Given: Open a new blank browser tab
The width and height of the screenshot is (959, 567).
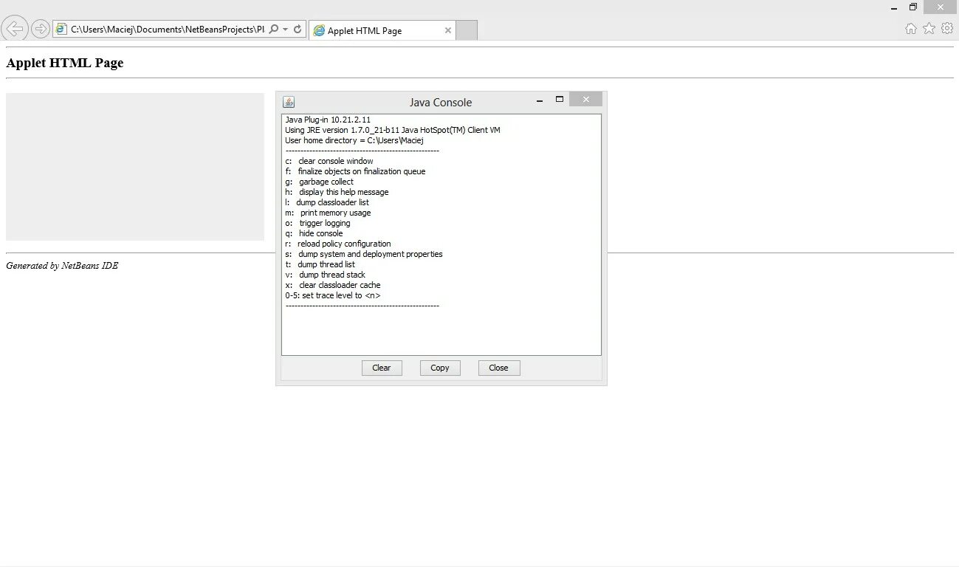Looking at the screenshot, I should pyautogui.click(x=467, y=30).
